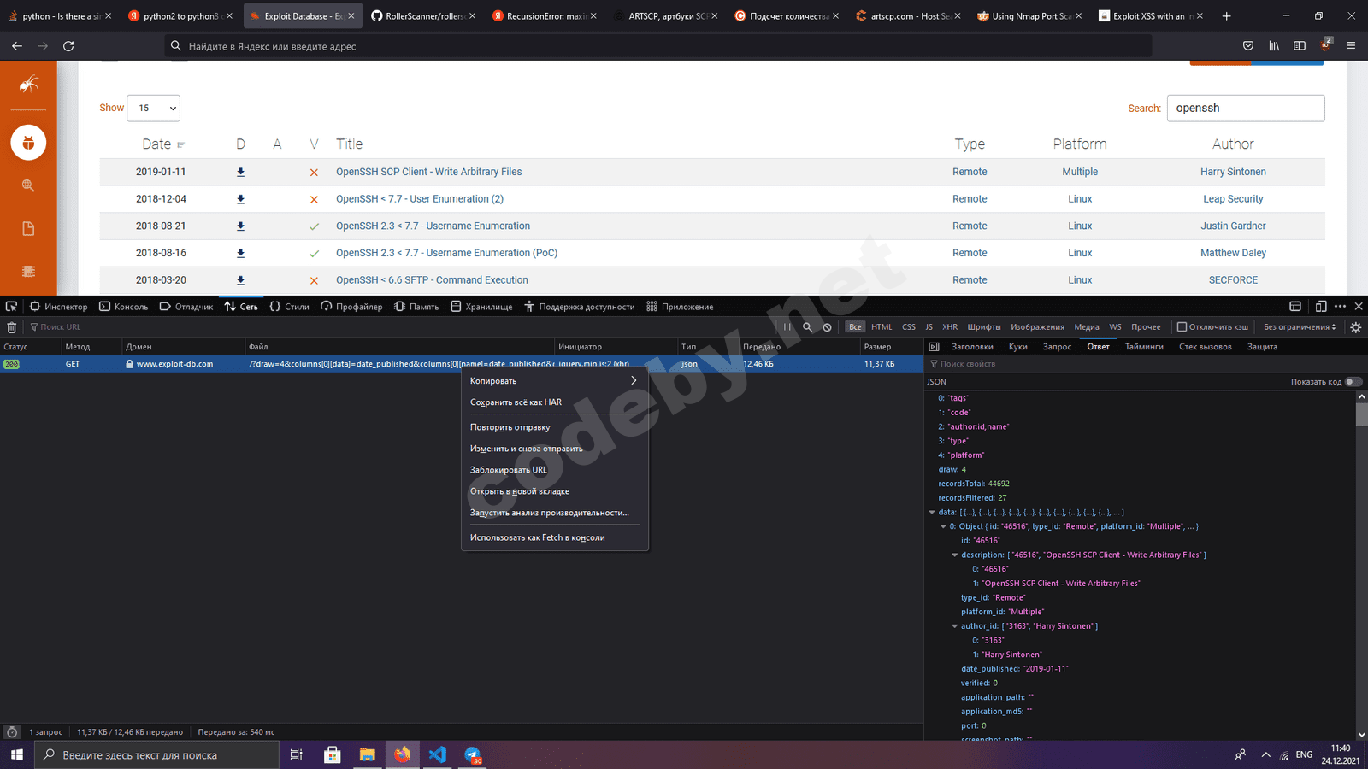
Task: Toggle the show raw code switch
Action: pos(1353,382)
